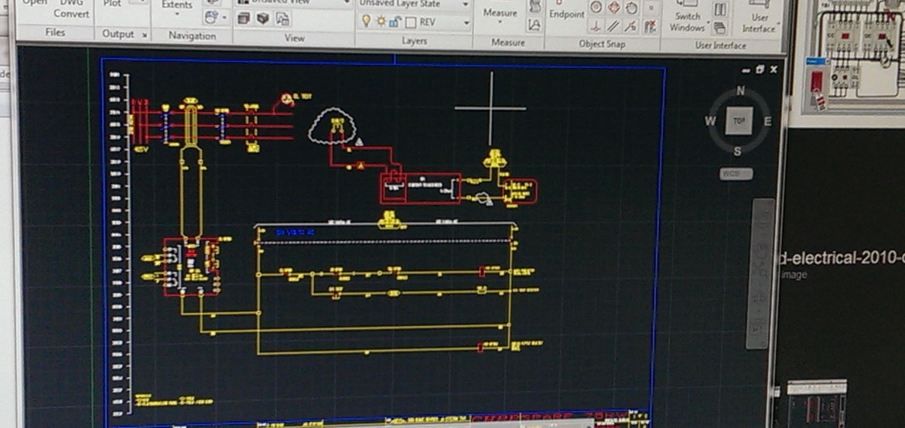Click the cascade windows icon

(x=719, y=27)
